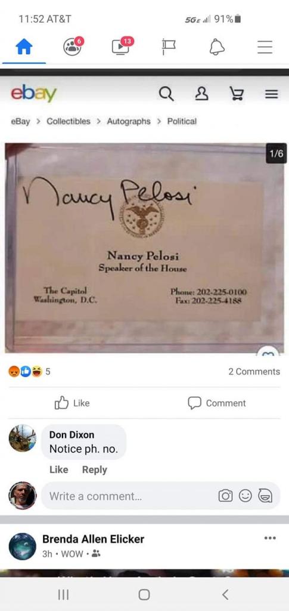Attach a photo using the camera icon

[226, 496]
